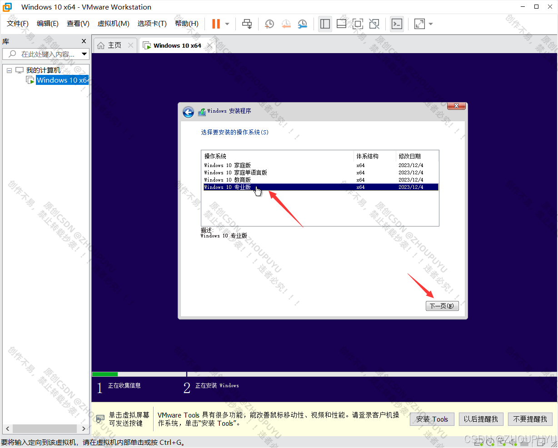Open the 查看(V) menu
Image resolution: width=558 pixels, height=448 pixels.
(78, 24)
